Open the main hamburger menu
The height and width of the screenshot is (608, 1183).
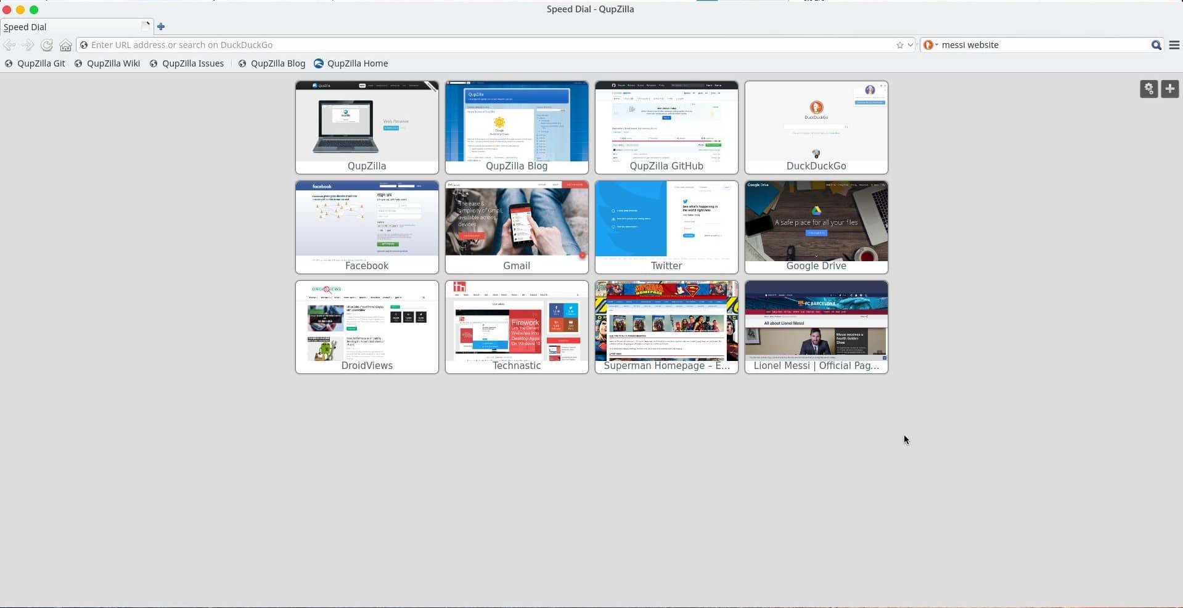coord(1174,45)
